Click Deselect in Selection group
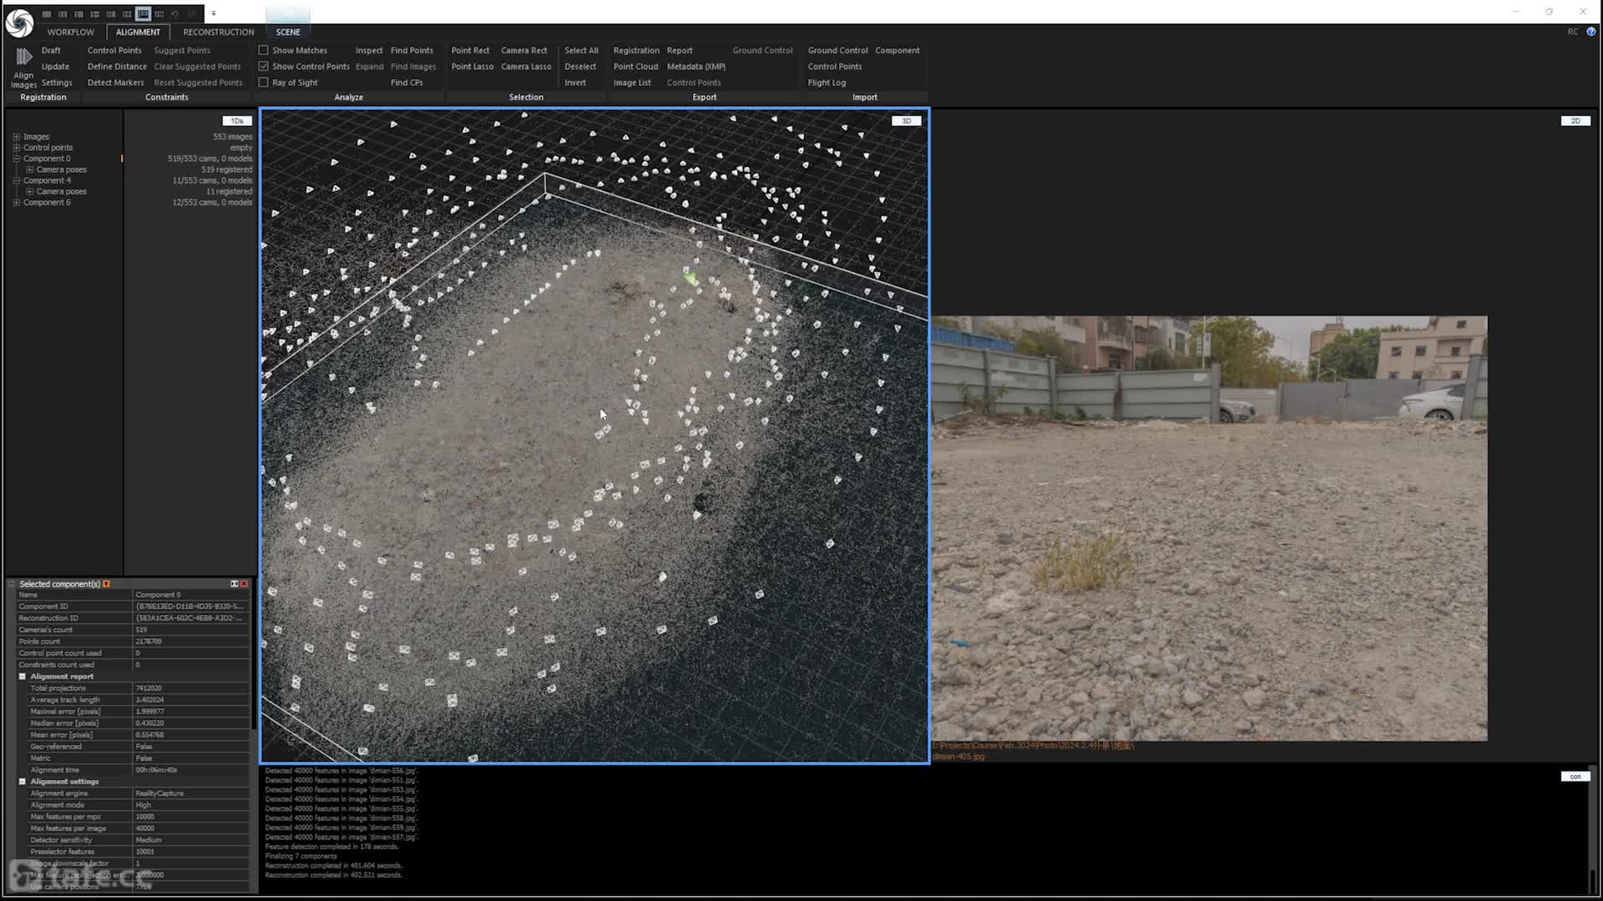 pos(580,67)
